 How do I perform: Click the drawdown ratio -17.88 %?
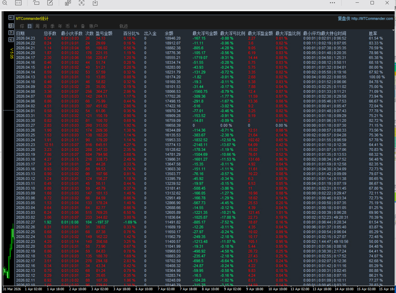pos(228,217)
